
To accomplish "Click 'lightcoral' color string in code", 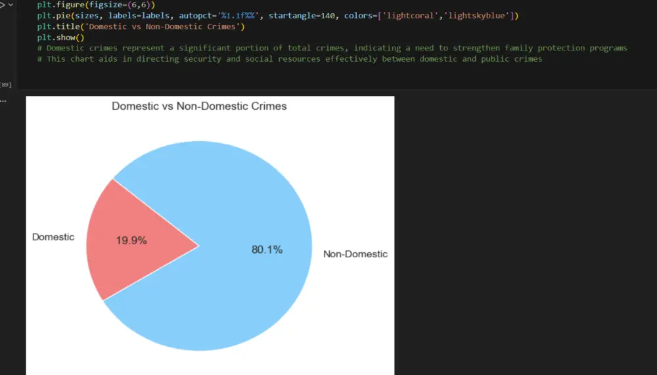I will (410, 16).
